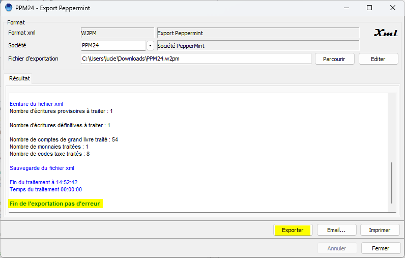This screenshot has width=405, height=258.
Task: Click 'Nombre de comptes de grand livre traité' line
Action: pyautogui.click(x=64, y=139)
